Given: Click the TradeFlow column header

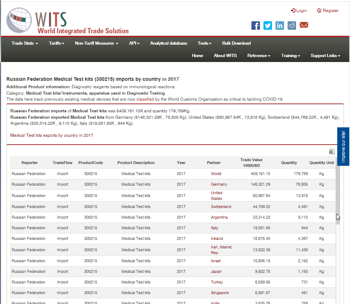Looking at the screenshot, I should [x=62, y=163].
